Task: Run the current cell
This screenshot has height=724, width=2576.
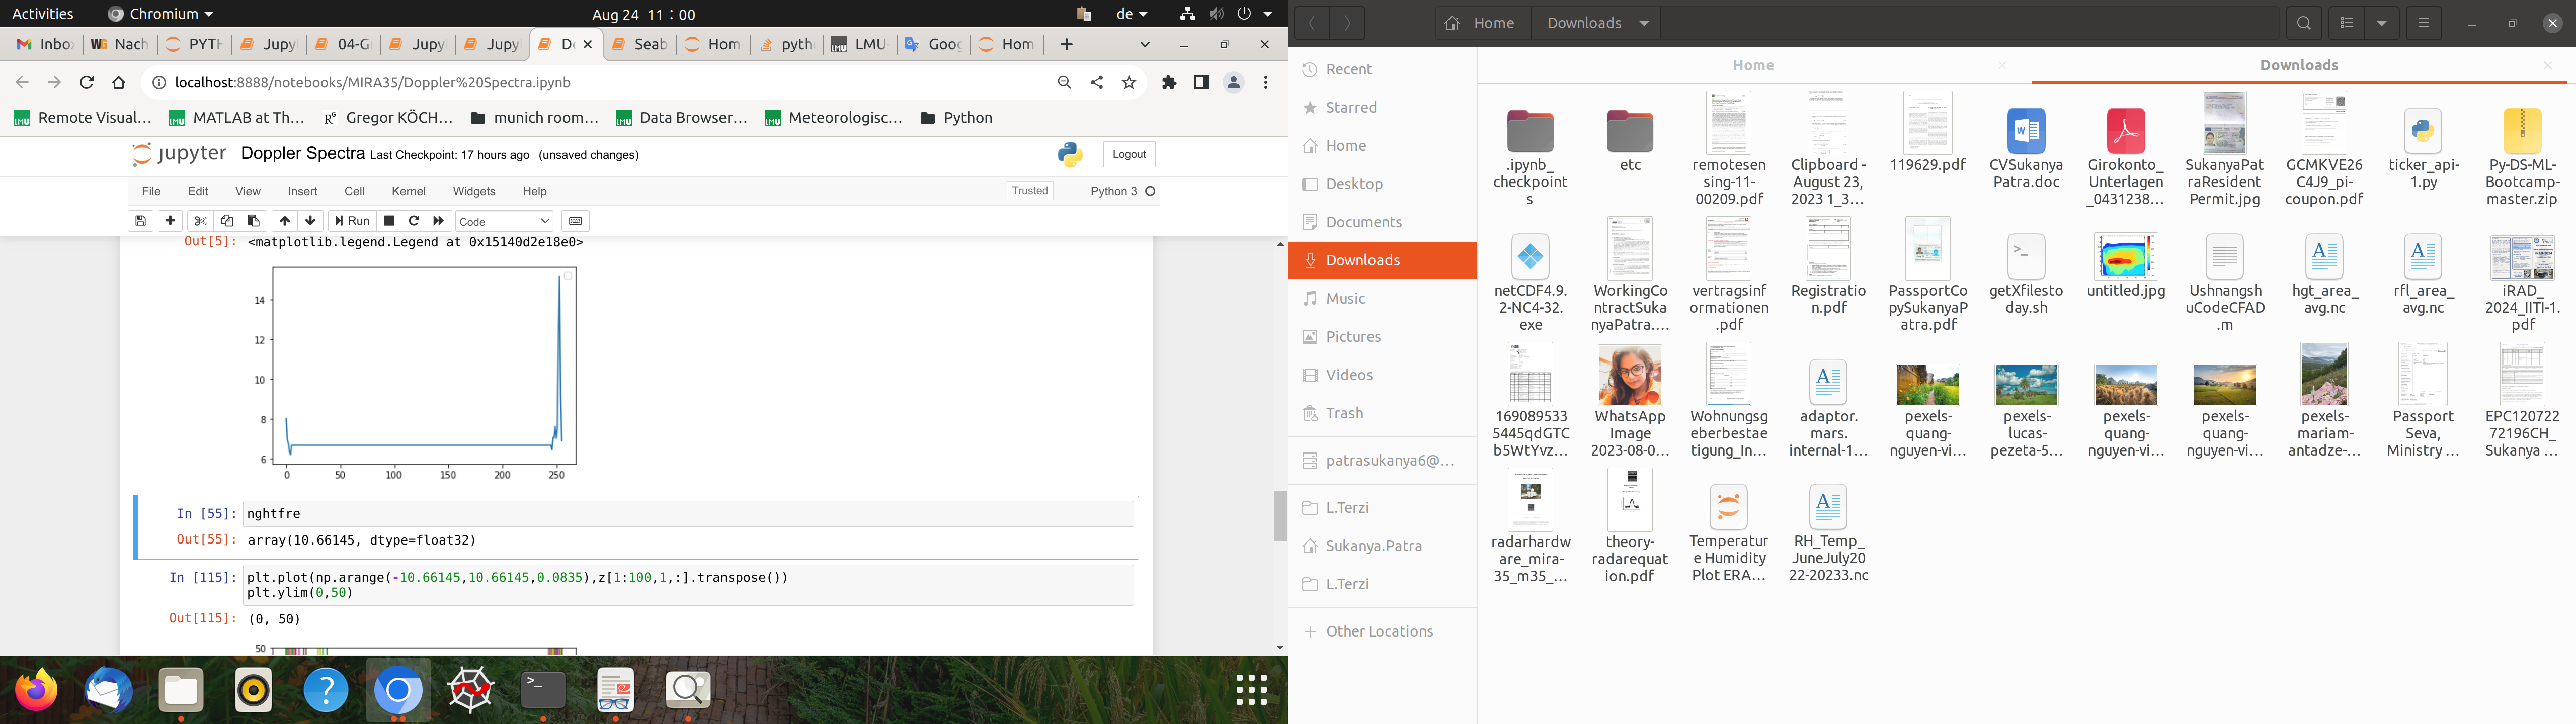Action: (352, 221)
